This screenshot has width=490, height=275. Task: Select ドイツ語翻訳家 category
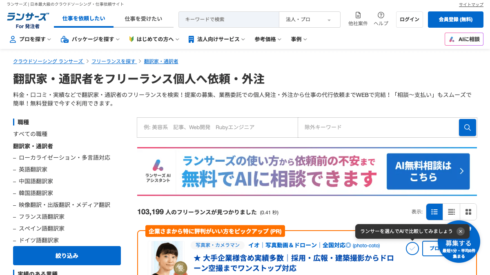[x=39, y=240]
